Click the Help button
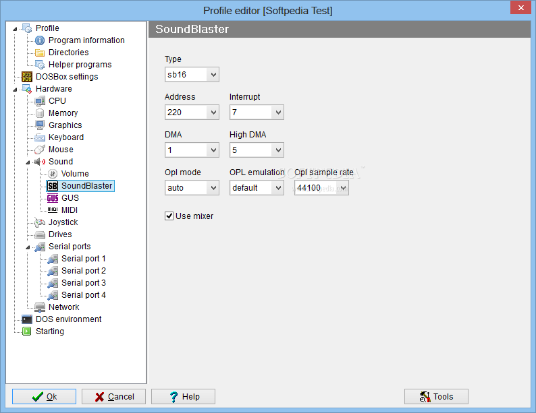 point(183,397)
